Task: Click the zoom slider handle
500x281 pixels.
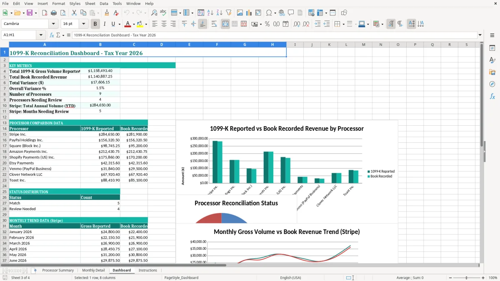Action: coord(466,278)
